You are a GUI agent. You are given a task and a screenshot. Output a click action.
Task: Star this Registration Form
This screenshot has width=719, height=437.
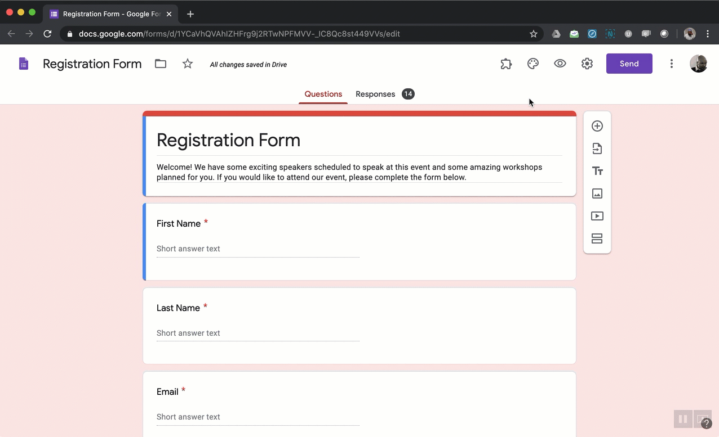click(188, 64)
